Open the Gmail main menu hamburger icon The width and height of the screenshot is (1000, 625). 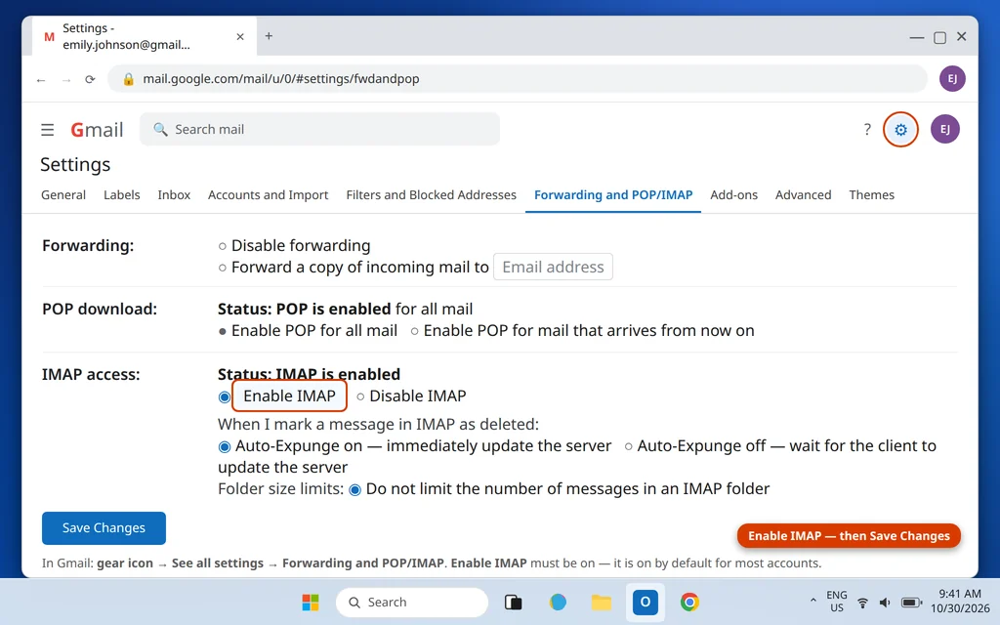pyautogui.click(x=47, y=130)
